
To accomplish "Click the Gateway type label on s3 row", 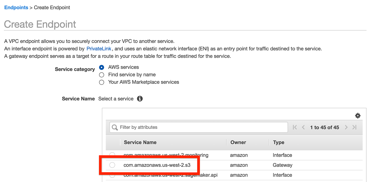I will 282,165.
